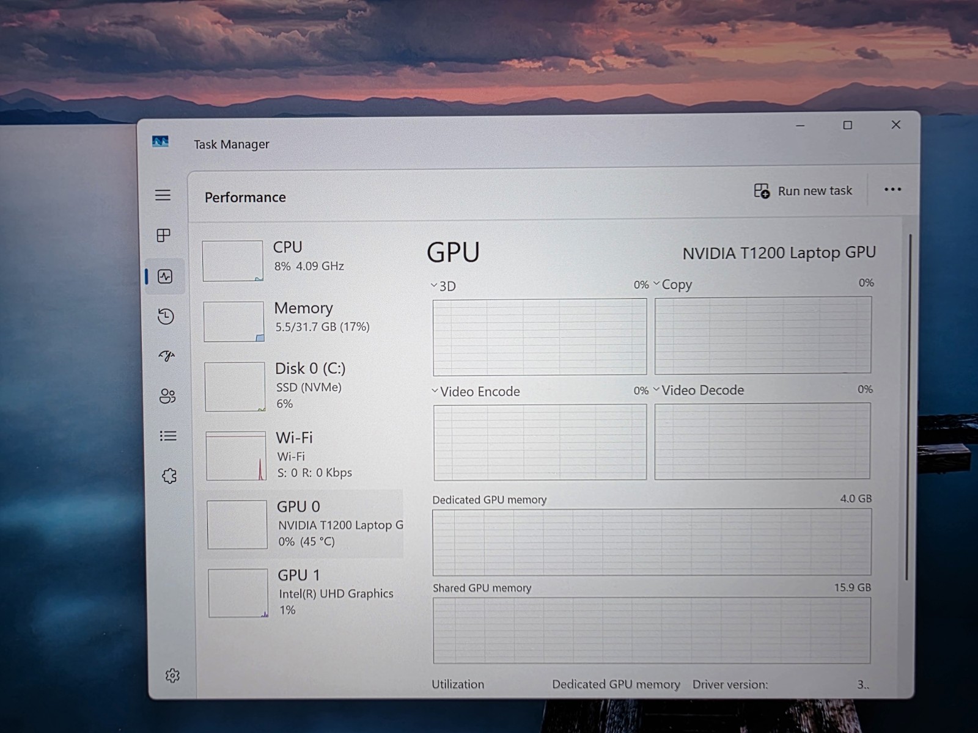Click the vertical scrollbar in GPU pane

point(909,407)
